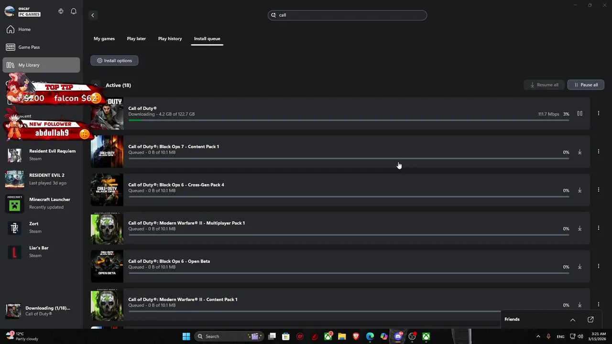Open File Explorer from the taskbar
The height and width of the screenshot is (344, 612).
click(342, 336)
